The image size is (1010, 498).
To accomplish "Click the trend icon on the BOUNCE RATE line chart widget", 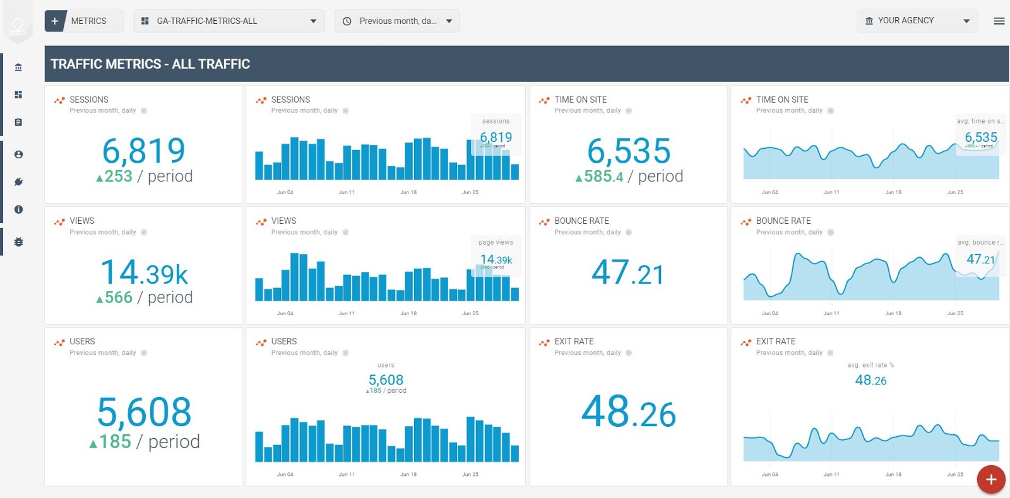I will pyautogui.click(x=746, y=222).
